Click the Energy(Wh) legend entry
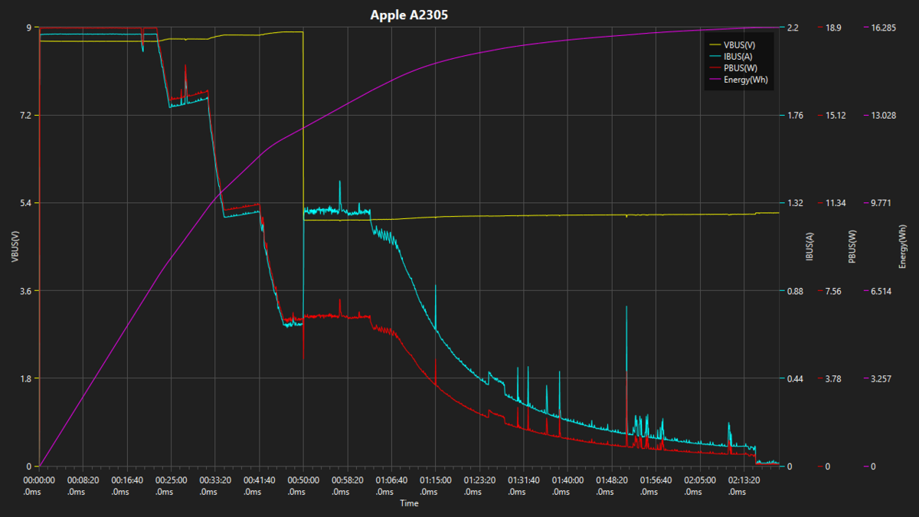919x517 pixels. (x=739, y=79)
